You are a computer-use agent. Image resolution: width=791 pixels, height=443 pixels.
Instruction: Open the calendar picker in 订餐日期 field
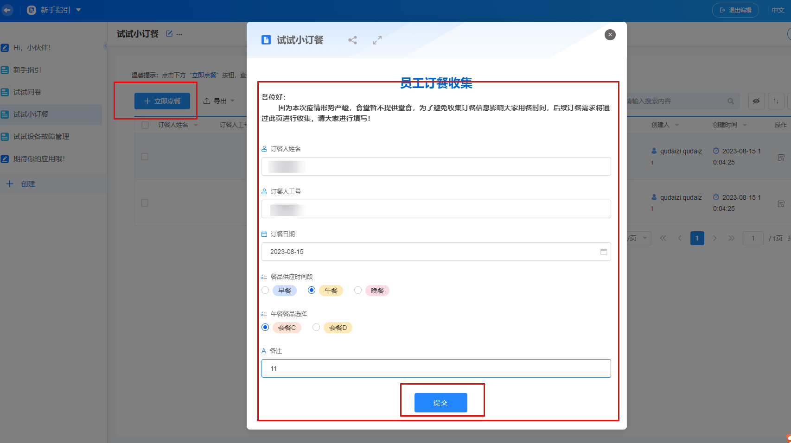(604, 252)
